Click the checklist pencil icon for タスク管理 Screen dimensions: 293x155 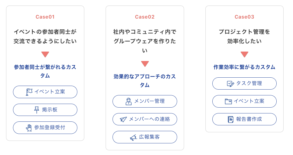pos(230,84)
